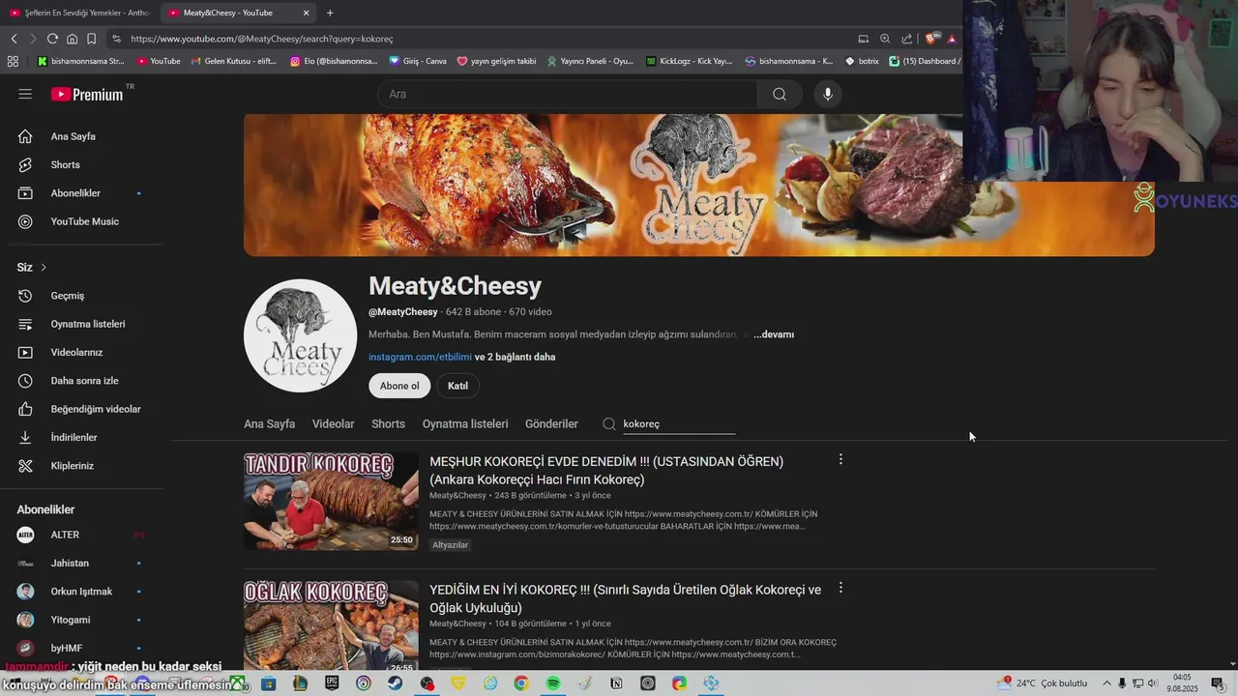Click the search magnifier button in YouTube
The height and width of the screenshot is (696, 1238).
[780, 94]
